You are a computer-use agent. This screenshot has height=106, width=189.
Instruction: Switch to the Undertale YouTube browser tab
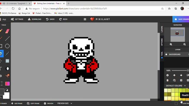(x=16, y=4)
